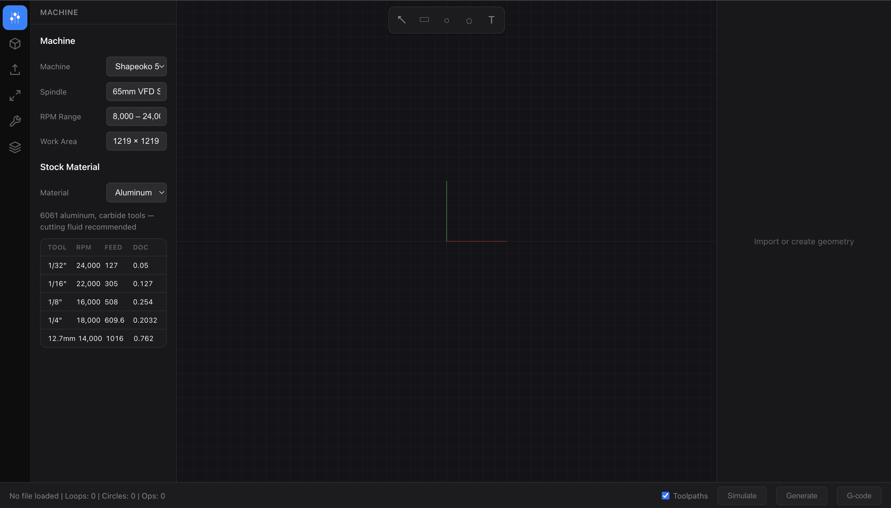Click the FEED column header
891x508 pixels.
tap(113, 248)
